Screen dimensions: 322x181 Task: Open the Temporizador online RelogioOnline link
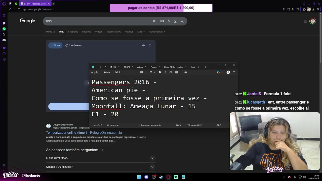(84, 133)
